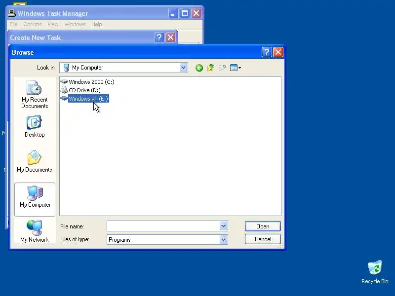Viewport: 395px width, 296px height.
Task: Select My Computer in the places bar
Action: (35, 199)
